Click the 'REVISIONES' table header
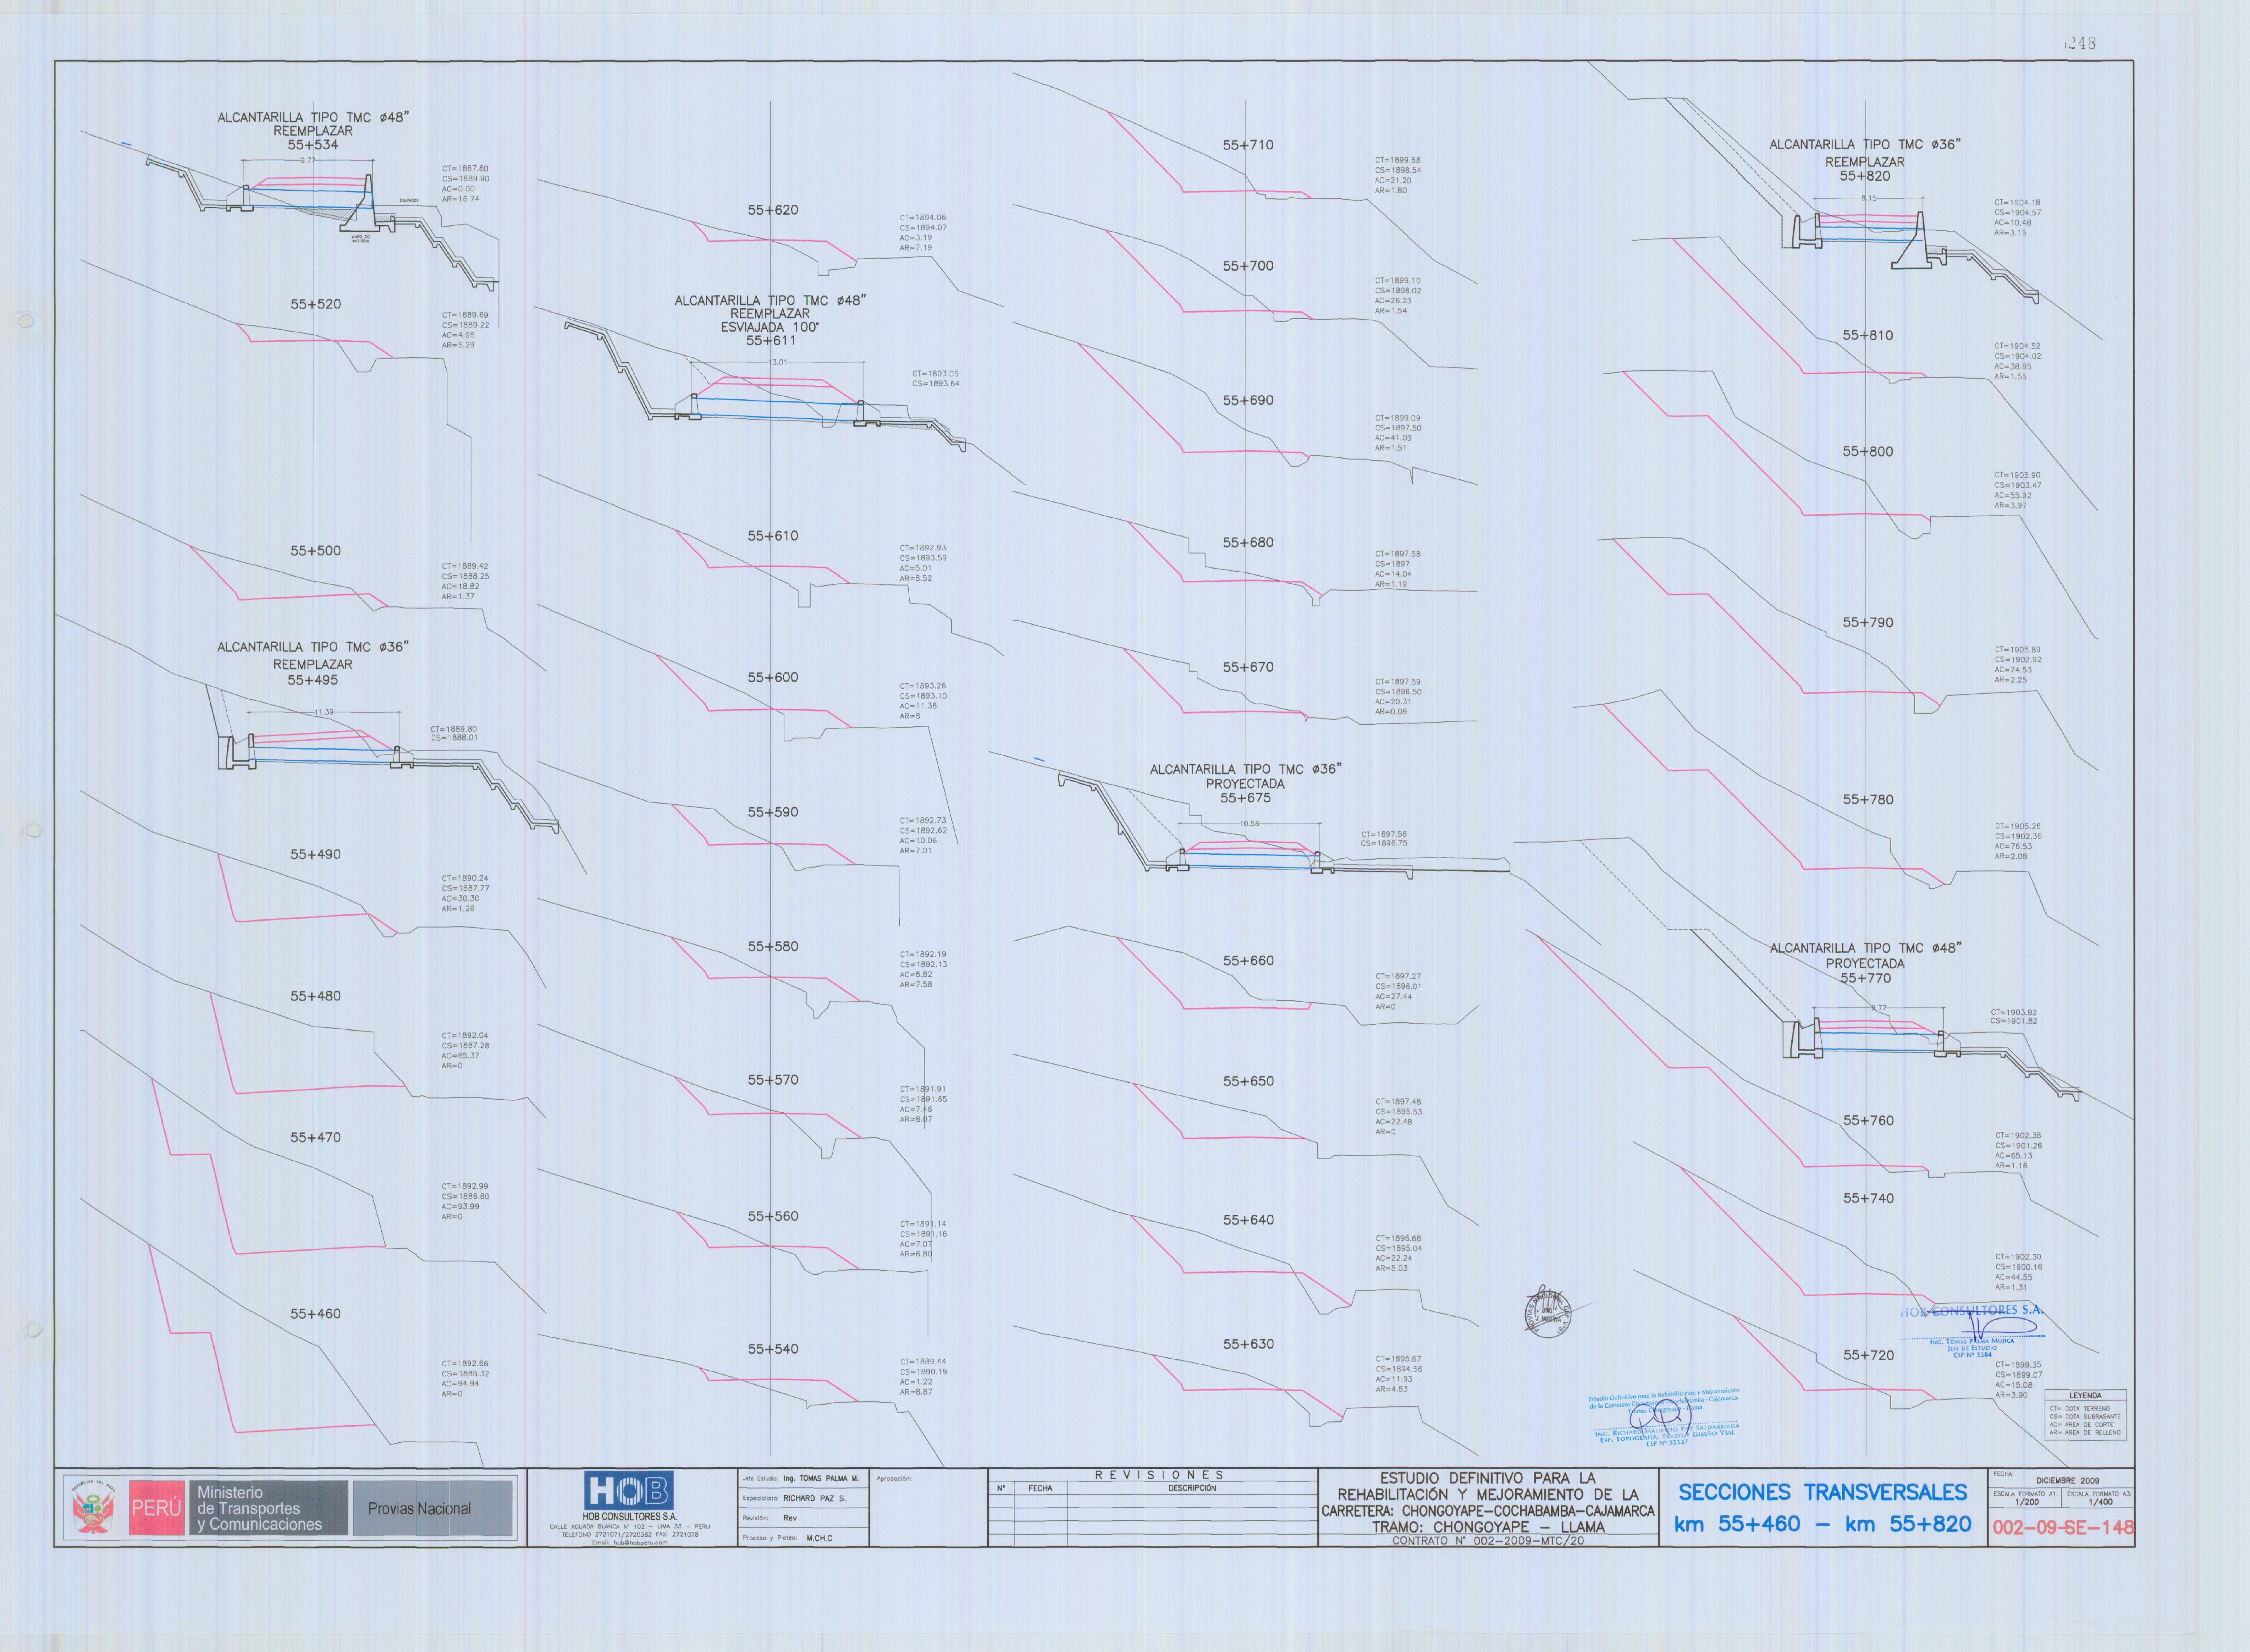 click(x=1158, y=1475)
